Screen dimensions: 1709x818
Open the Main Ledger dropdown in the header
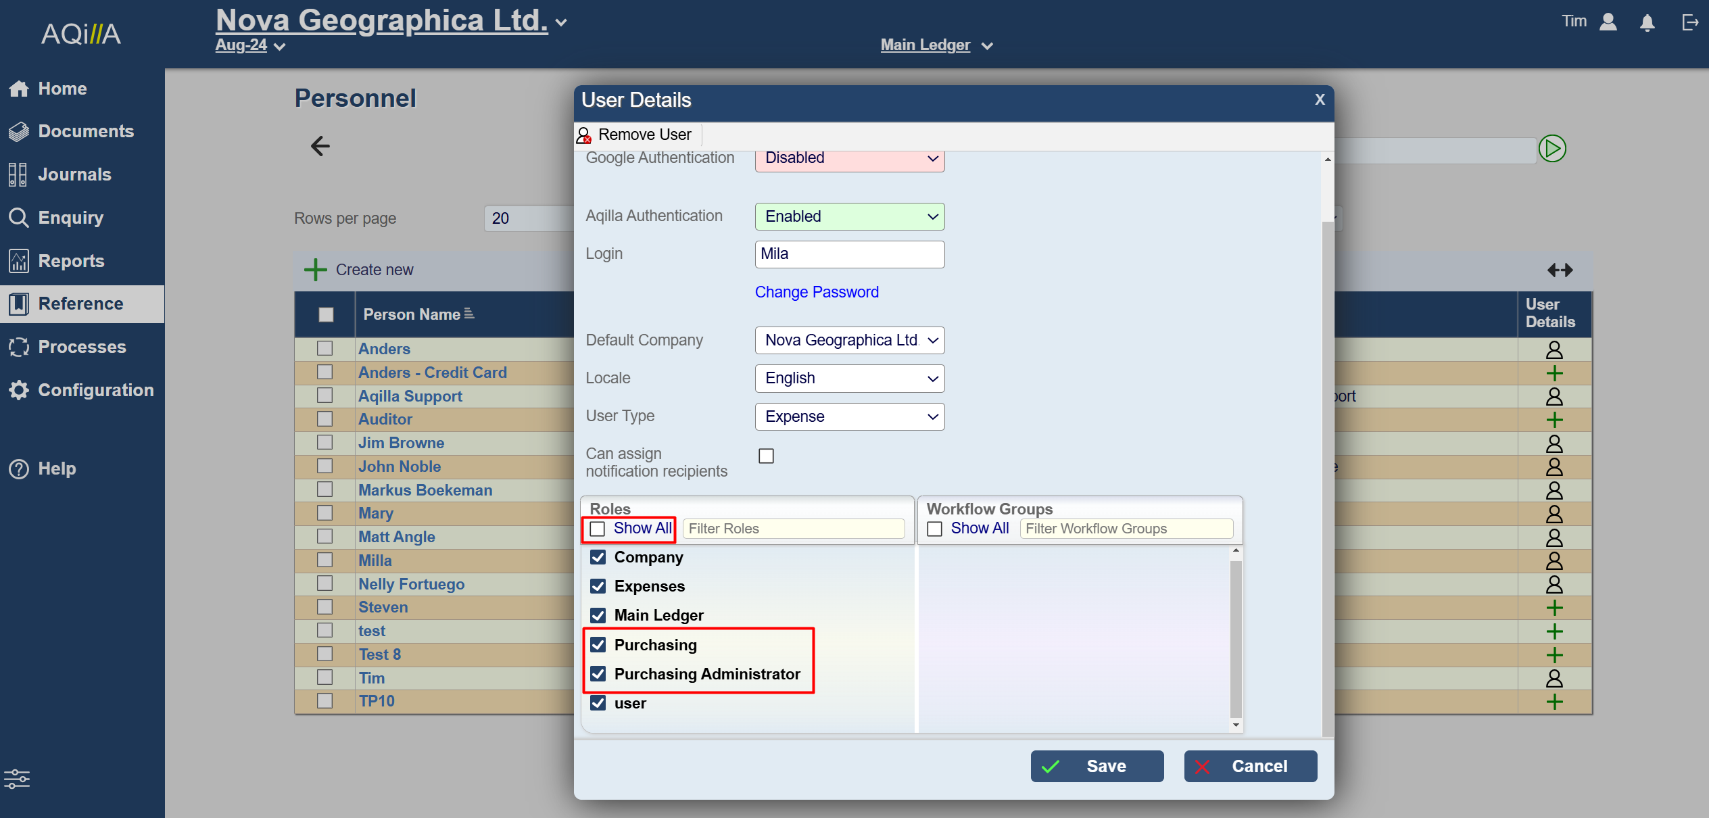[x=936, y=45]
